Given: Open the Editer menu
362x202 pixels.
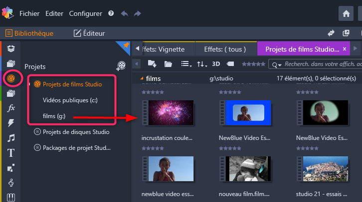Looking at the screenshot, I should click(54, 13).
